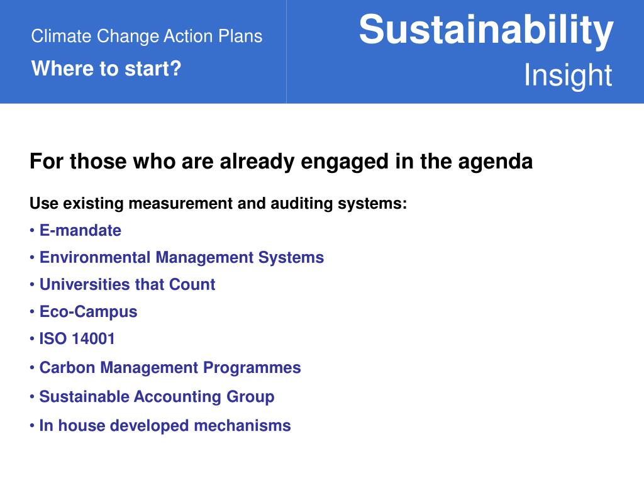
Task: Click the Where to start? heading
Action: (106, 68)
